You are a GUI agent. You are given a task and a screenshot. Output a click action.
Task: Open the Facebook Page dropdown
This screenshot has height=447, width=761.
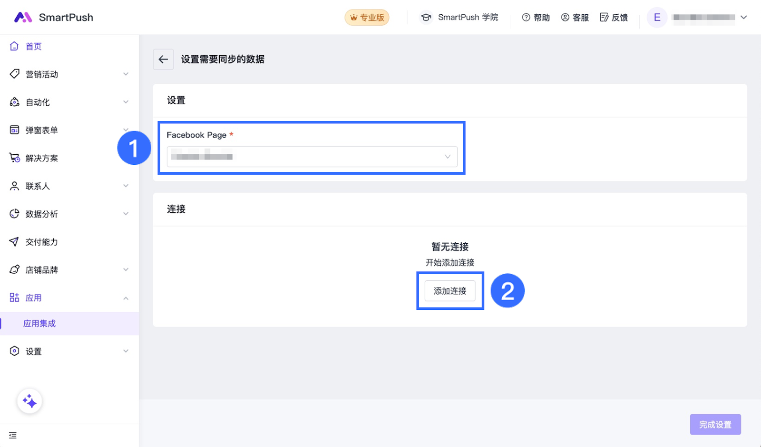coord(312,157)
